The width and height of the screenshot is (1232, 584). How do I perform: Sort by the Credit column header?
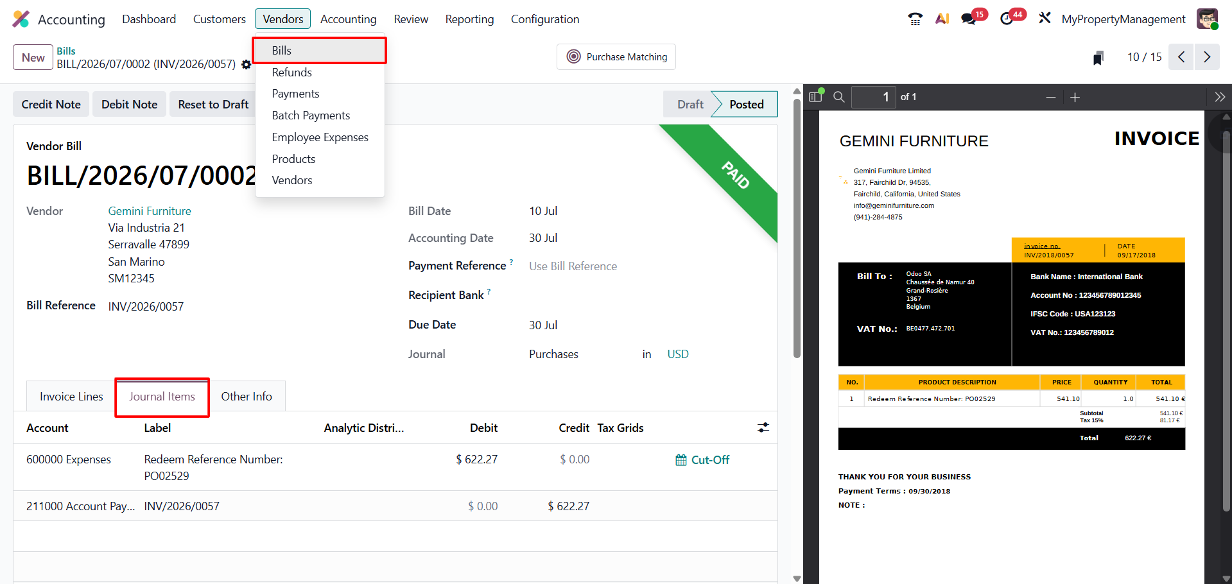coord(574,428)
